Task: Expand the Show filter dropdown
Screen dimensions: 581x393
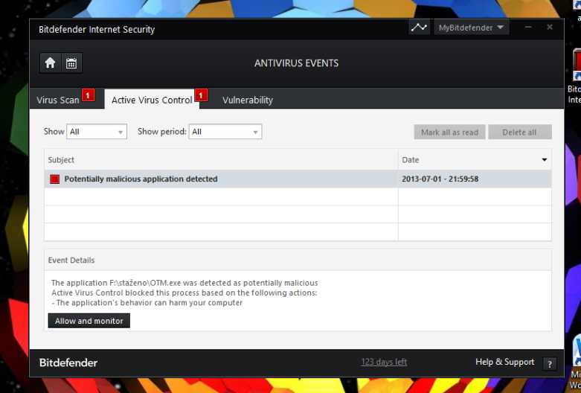Action: point(97,132)
